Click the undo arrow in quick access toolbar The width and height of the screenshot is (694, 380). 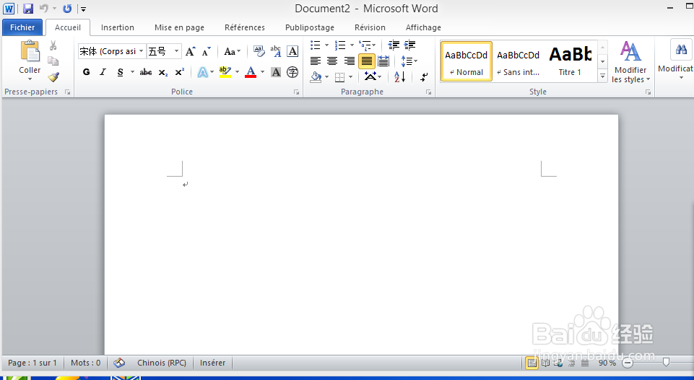pyautogui.click(x=44, y=9)
